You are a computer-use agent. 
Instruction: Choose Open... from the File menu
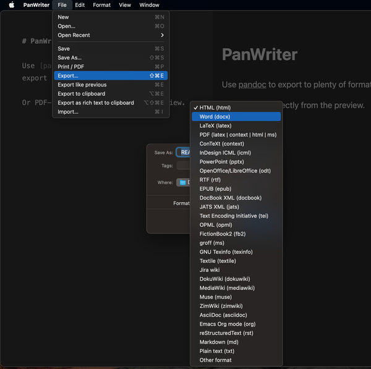[x=111, y=26]
